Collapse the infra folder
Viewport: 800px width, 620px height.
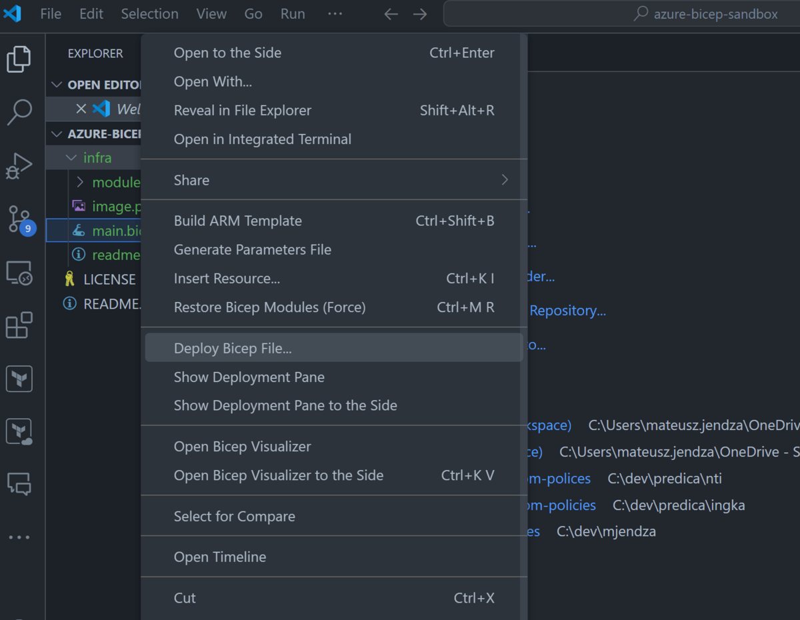pos(71,158)
